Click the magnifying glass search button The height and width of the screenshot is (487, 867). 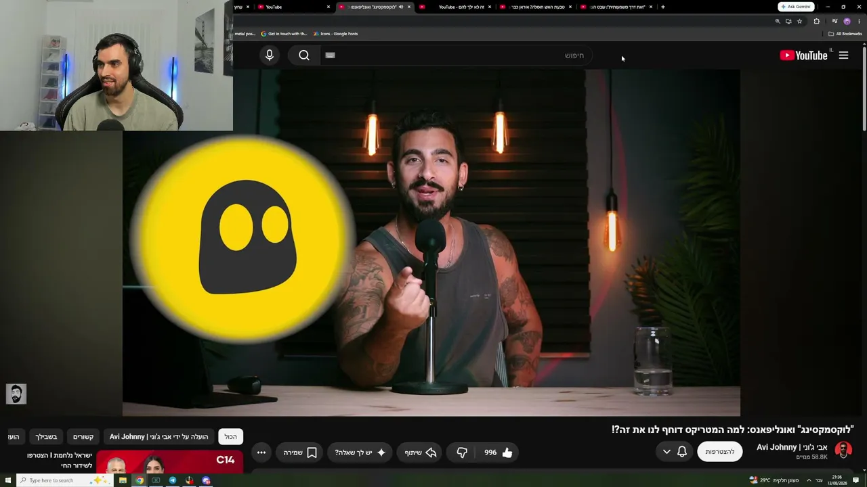coord(304,55)
